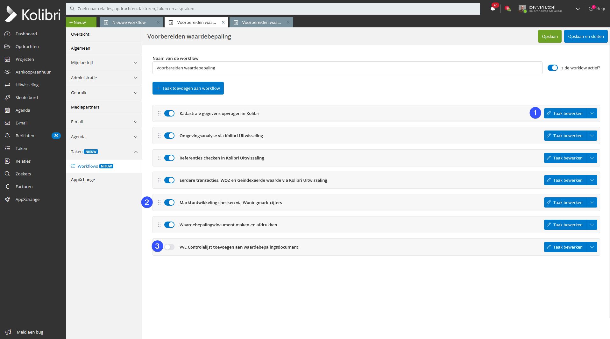The height and width of the screenshot is (339, 610).
Task: Open AppXchange rocket icon in main sidebar
Action: 7,199
